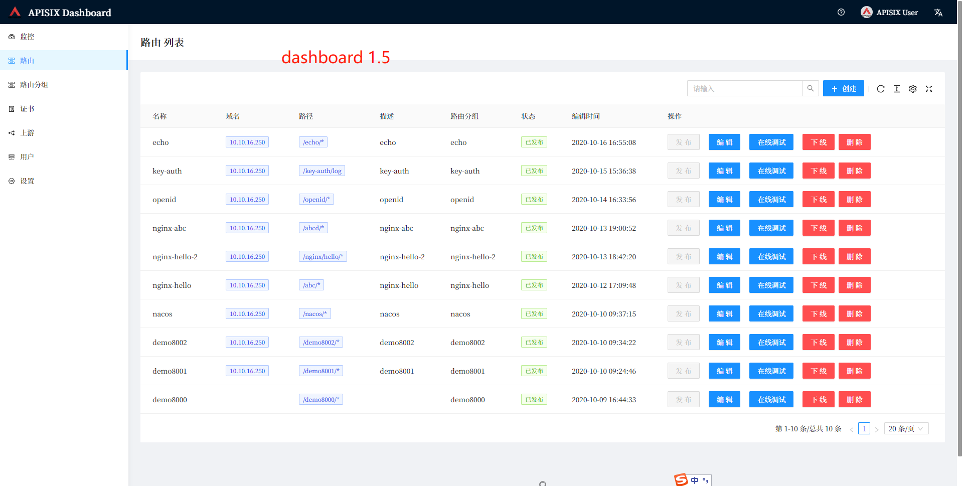963x486 pixels.
Task: Click the 设置 sidebar gear icon
Action: (12, 181)
